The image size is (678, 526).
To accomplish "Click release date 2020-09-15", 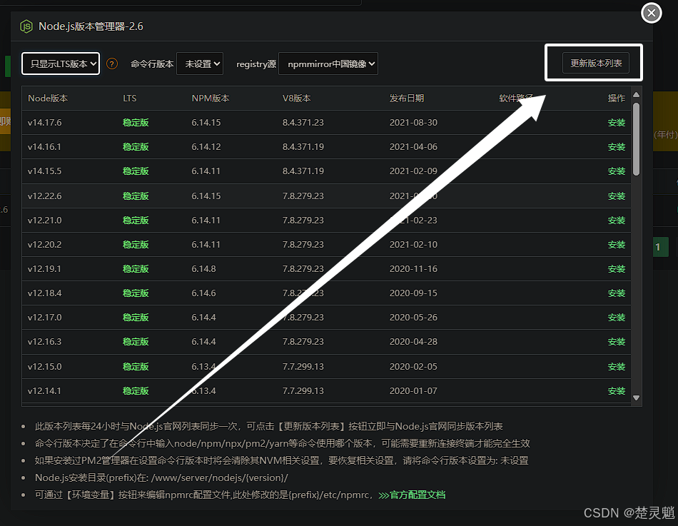I will (x=413, y=293).
